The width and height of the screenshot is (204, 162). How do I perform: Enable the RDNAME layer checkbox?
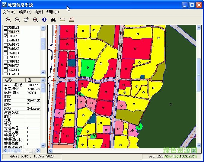point(5,28)
